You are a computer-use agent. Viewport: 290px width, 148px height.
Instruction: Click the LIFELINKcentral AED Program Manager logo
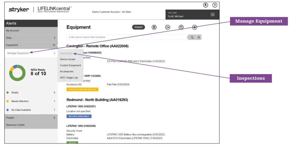tap(55, 10)
